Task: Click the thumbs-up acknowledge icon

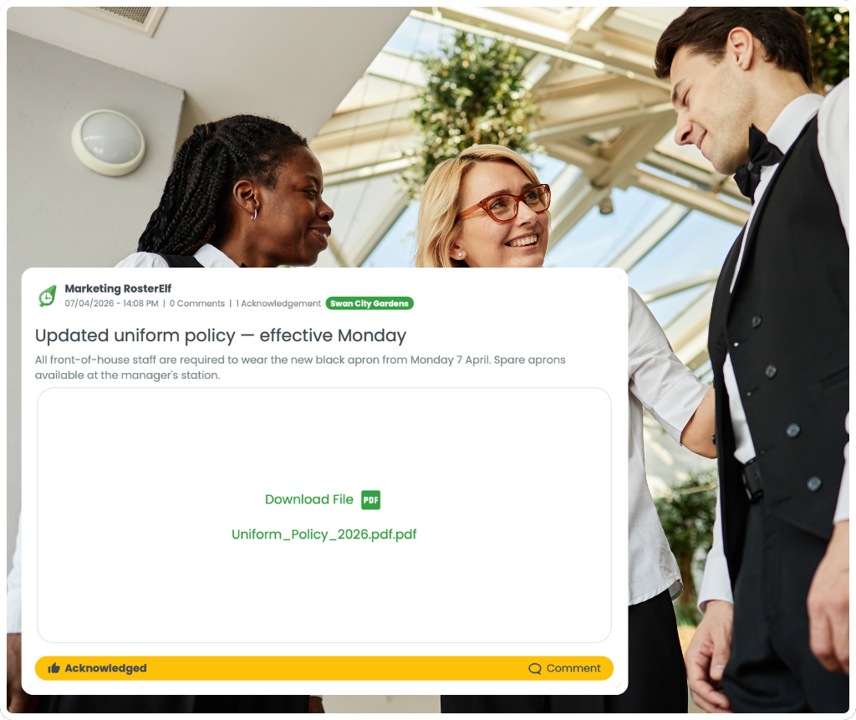Action: tap(53, 668)
